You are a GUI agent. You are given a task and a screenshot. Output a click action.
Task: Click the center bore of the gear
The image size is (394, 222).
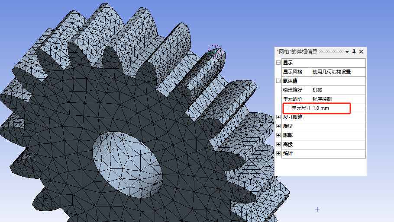tap(126, 161)
